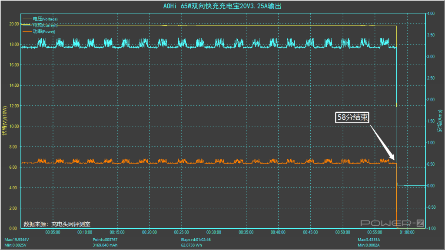Screen dimensions: 445x250
Task: Click the Min:0.0002A readout
Action: tap(369, 245)
